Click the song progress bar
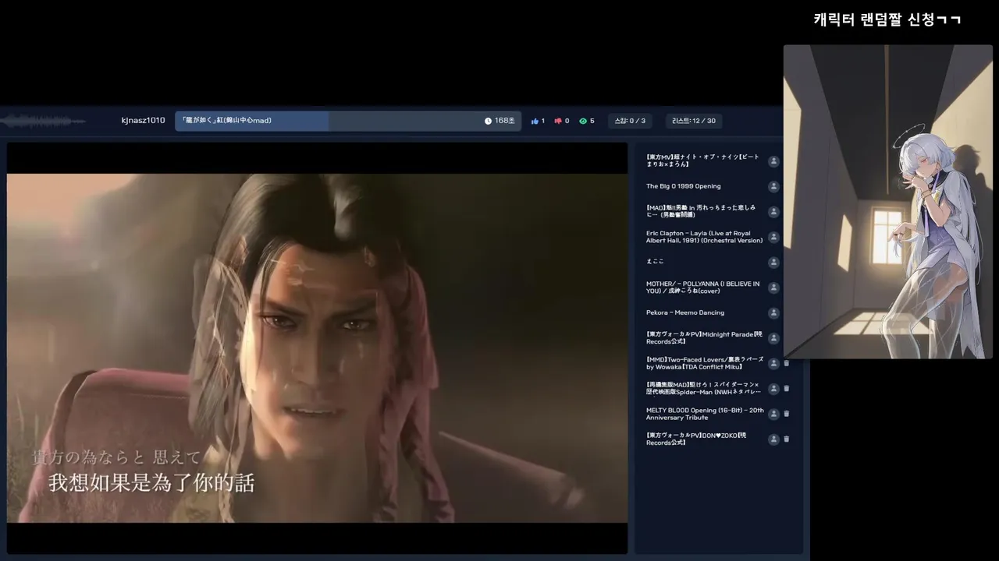The image size is (999, 561). (x=348, y=121)
